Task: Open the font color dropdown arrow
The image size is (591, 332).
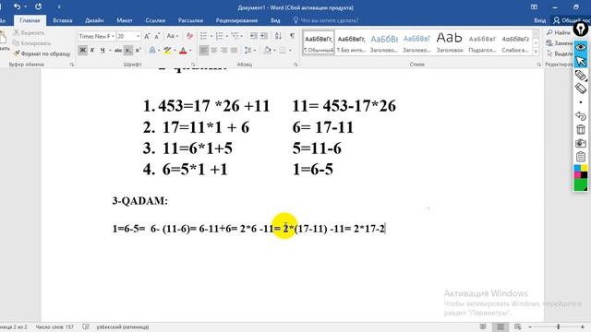Action: [x=190, y=51]
